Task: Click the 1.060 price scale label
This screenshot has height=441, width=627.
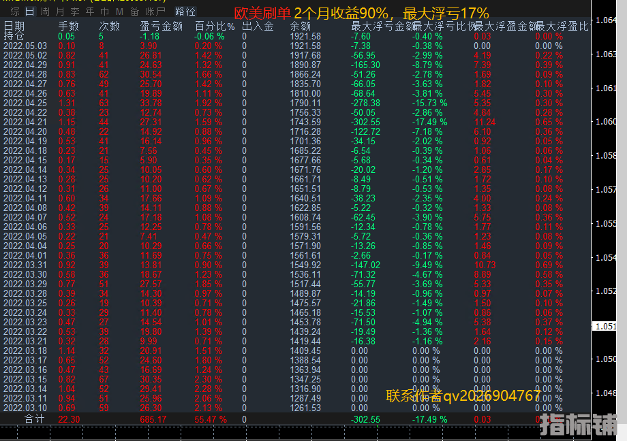Action: (606, 121)
